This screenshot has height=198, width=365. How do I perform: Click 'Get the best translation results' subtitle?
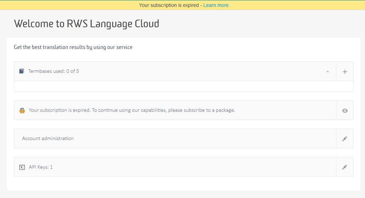73,47
